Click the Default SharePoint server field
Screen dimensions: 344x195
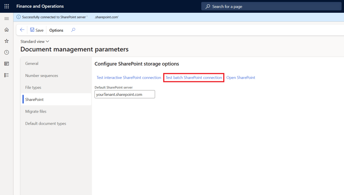coord(125,94)
